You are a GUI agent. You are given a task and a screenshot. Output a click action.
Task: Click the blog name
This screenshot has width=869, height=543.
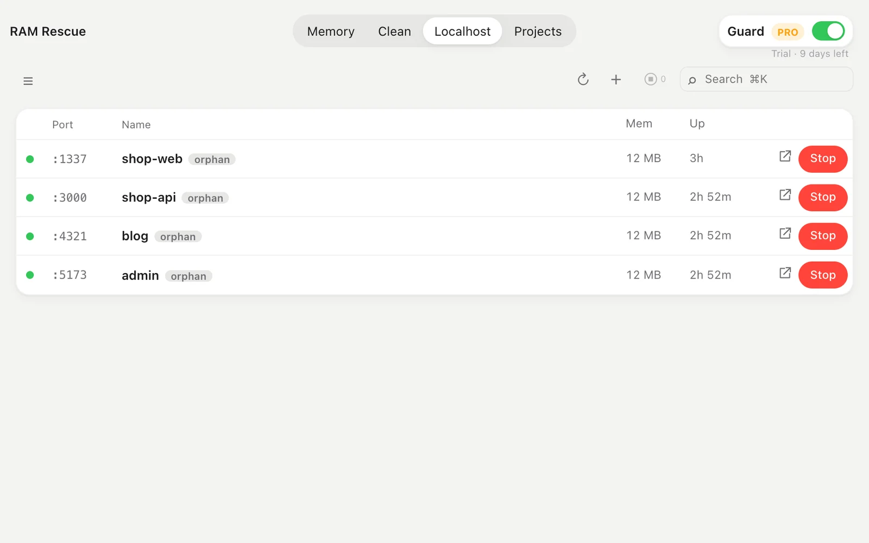point(135,236)
